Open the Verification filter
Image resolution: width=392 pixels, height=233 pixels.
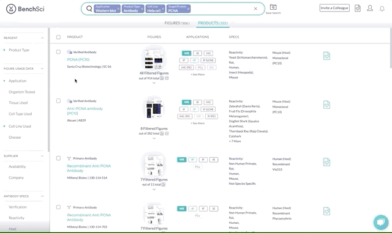tap(18, 207)
